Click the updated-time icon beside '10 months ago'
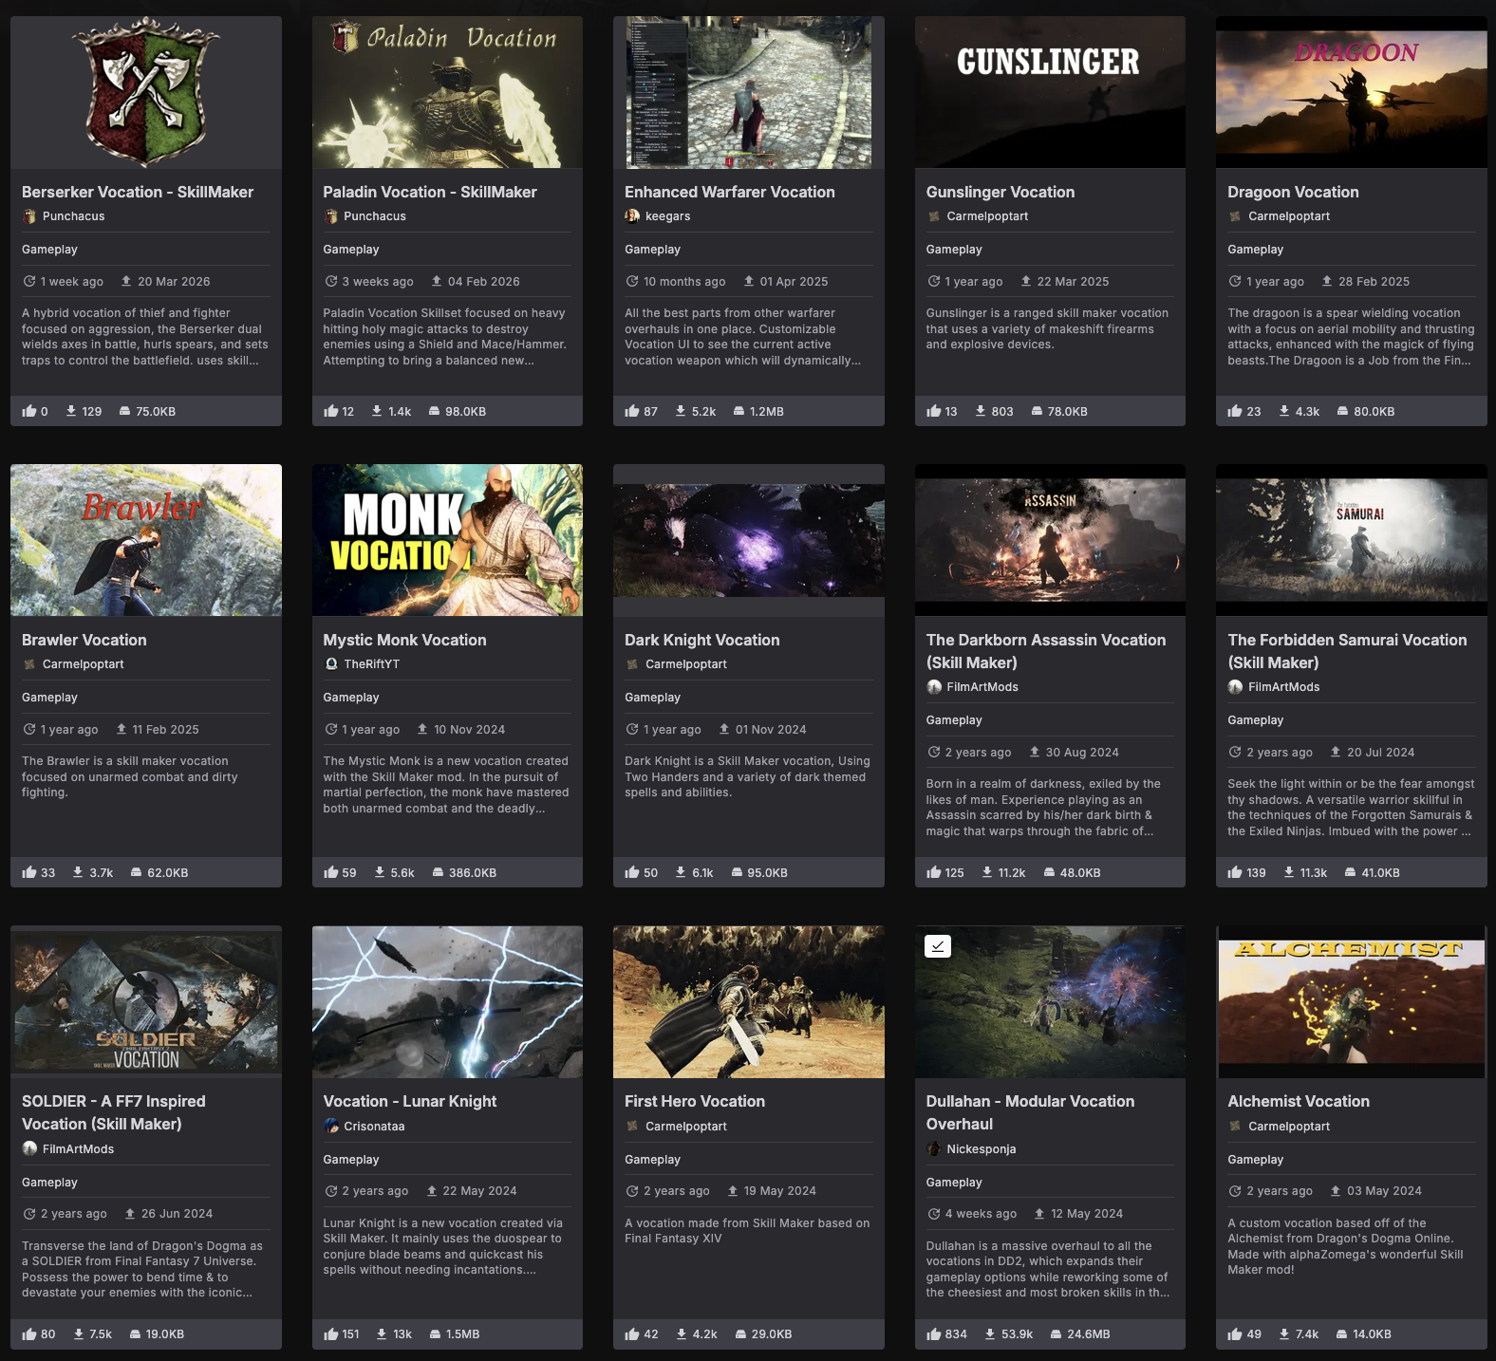The height and width of the screenshot is (1361, 1496). point(632,281)
